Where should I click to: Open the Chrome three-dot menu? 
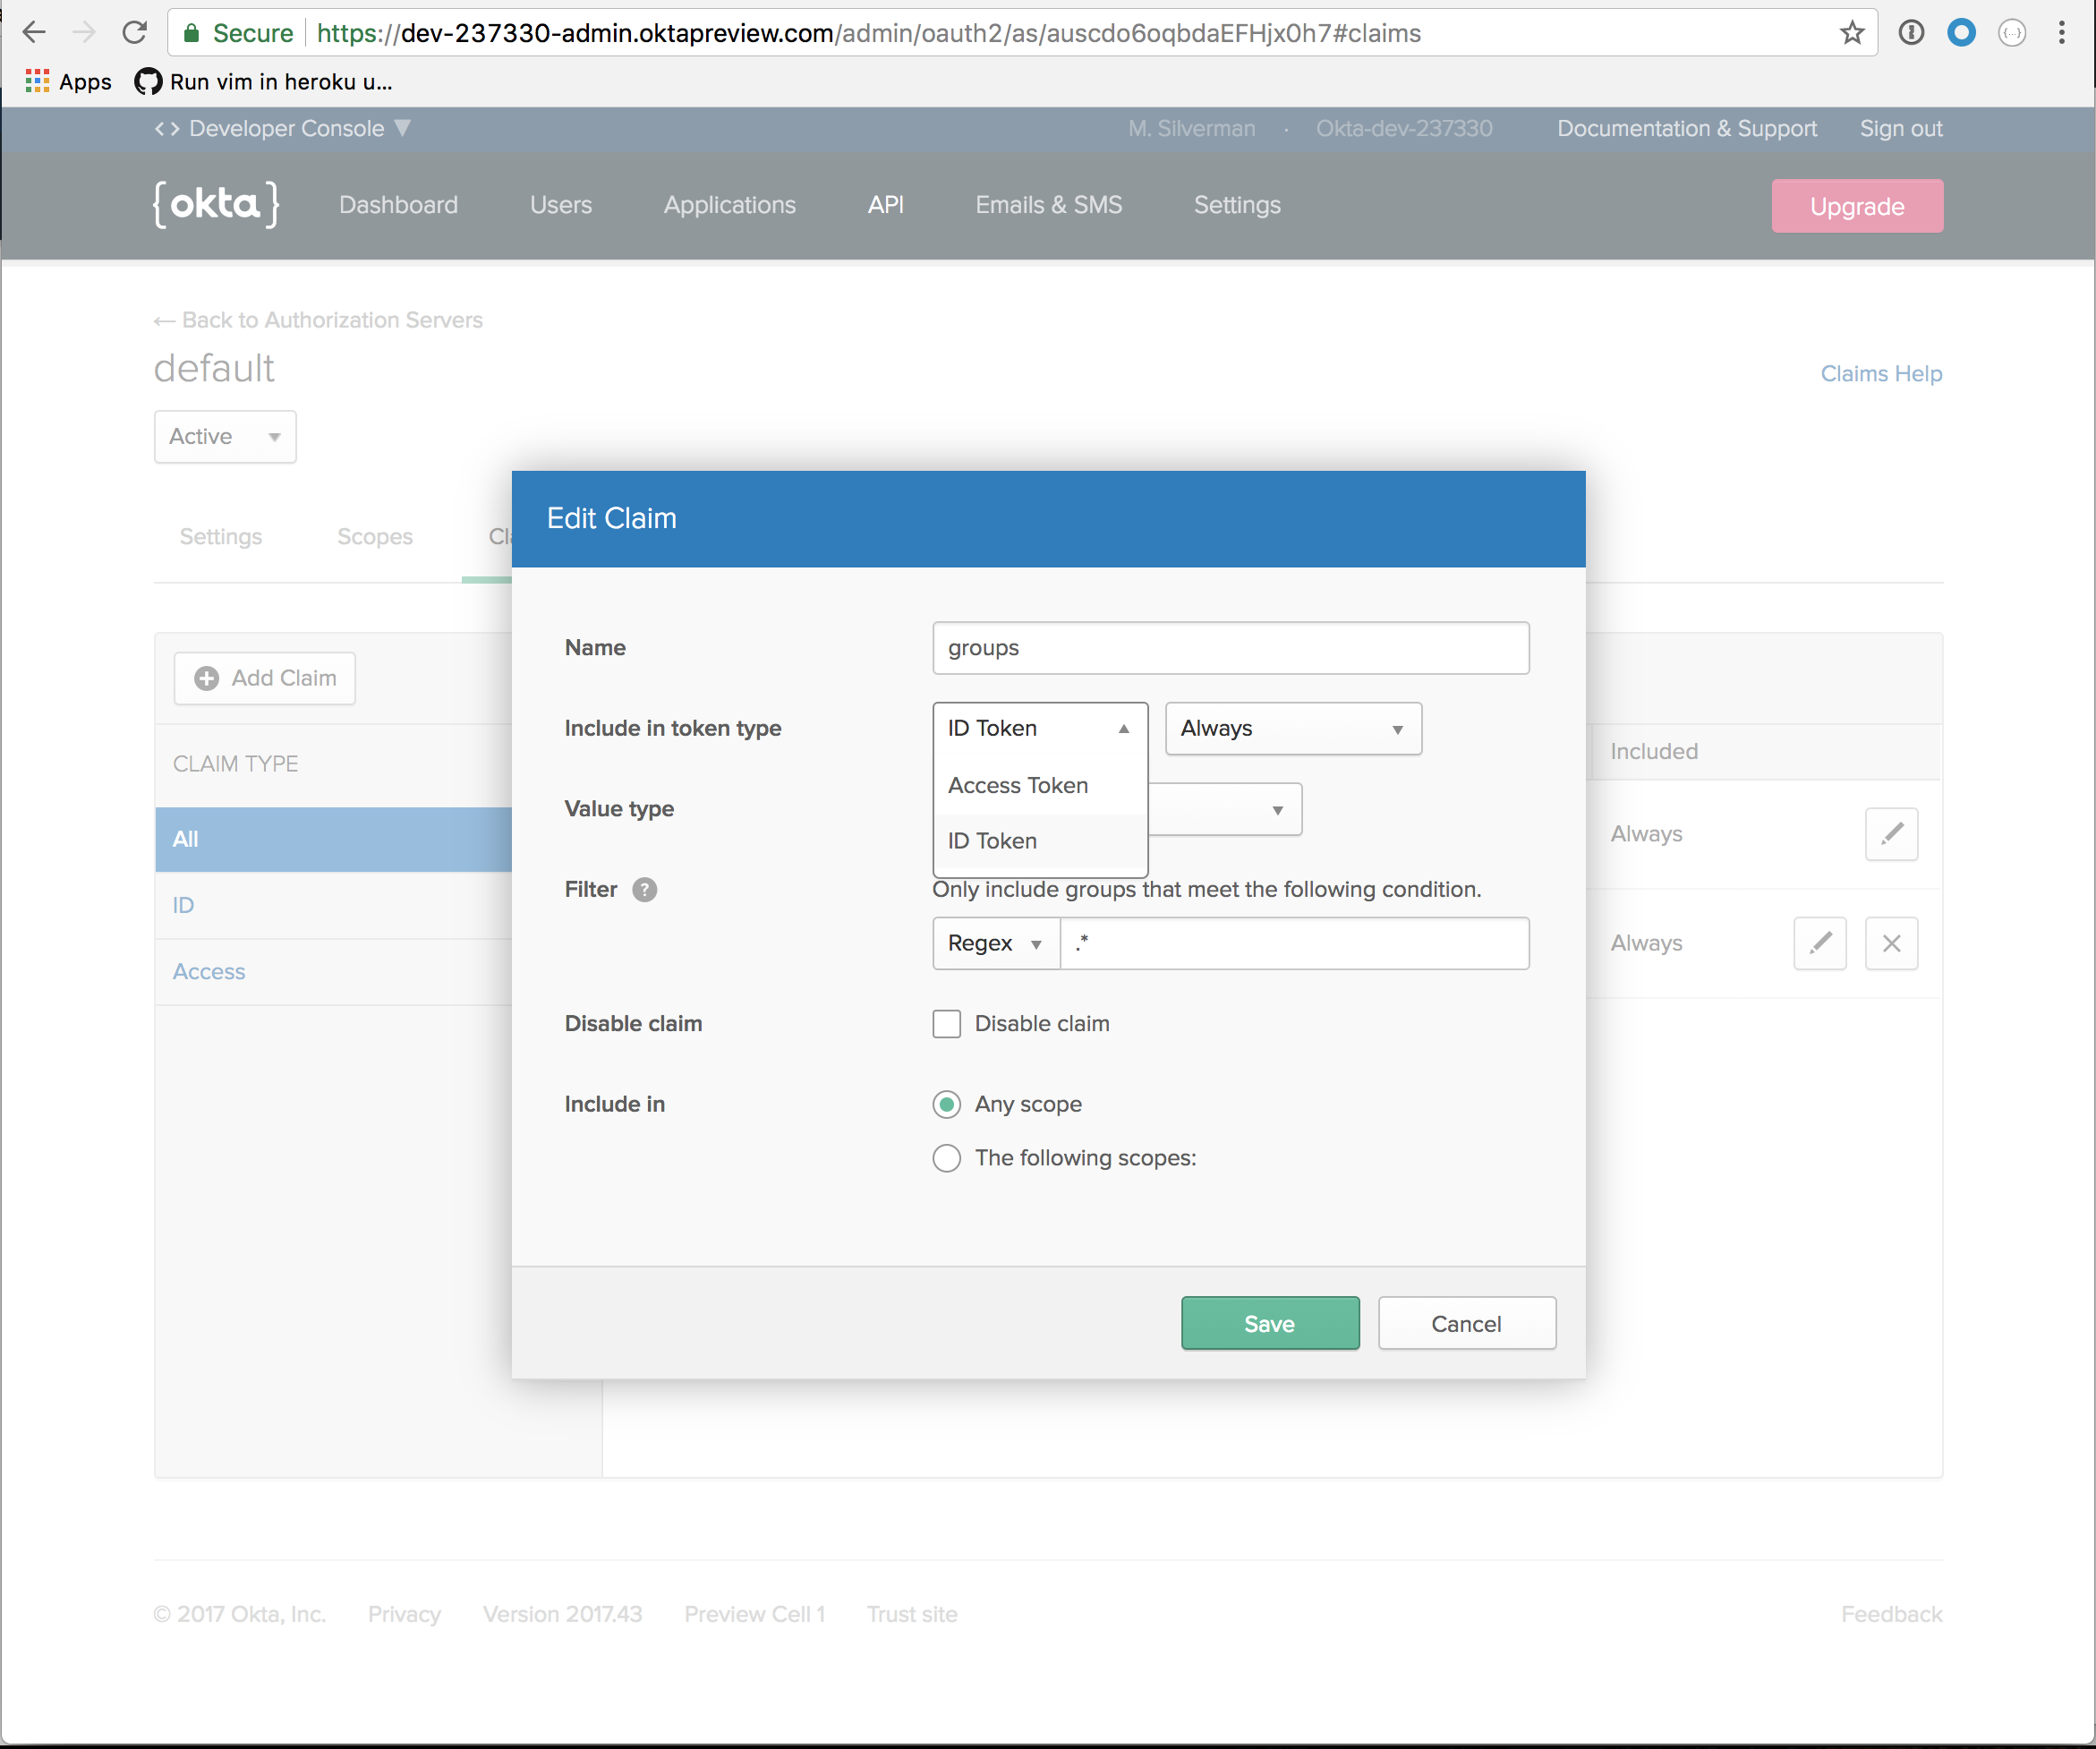[2061, 33]
